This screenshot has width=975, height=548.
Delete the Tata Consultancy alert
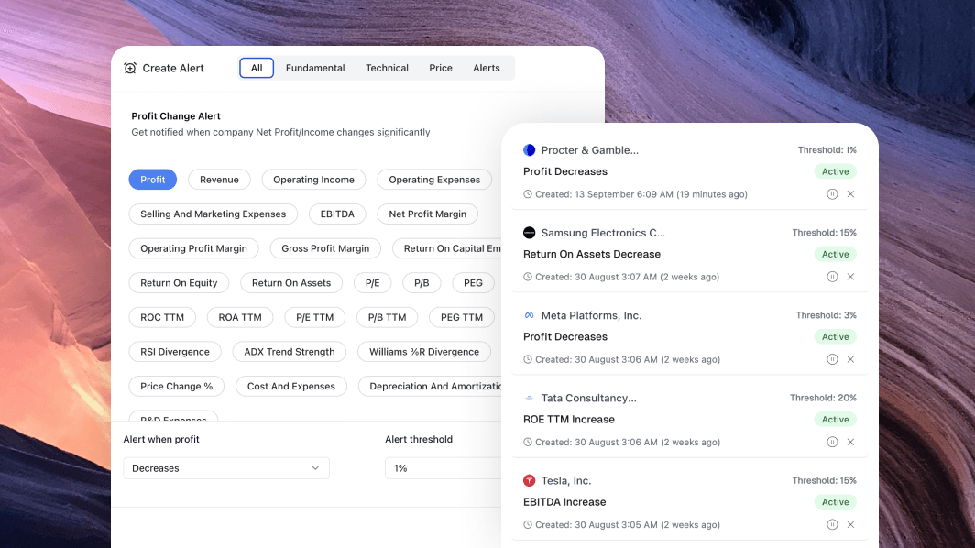(x=850, y=443)
